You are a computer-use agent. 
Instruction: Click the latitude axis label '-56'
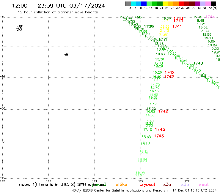click(x=3, y=108)
